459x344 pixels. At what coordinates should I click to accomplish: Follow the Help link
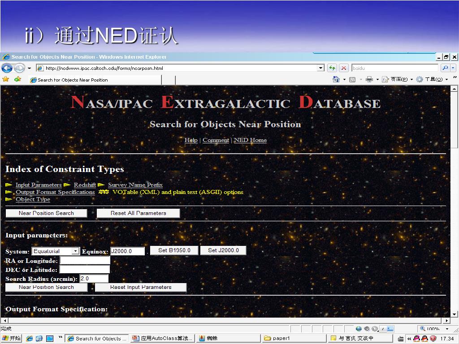coord(191,140)
